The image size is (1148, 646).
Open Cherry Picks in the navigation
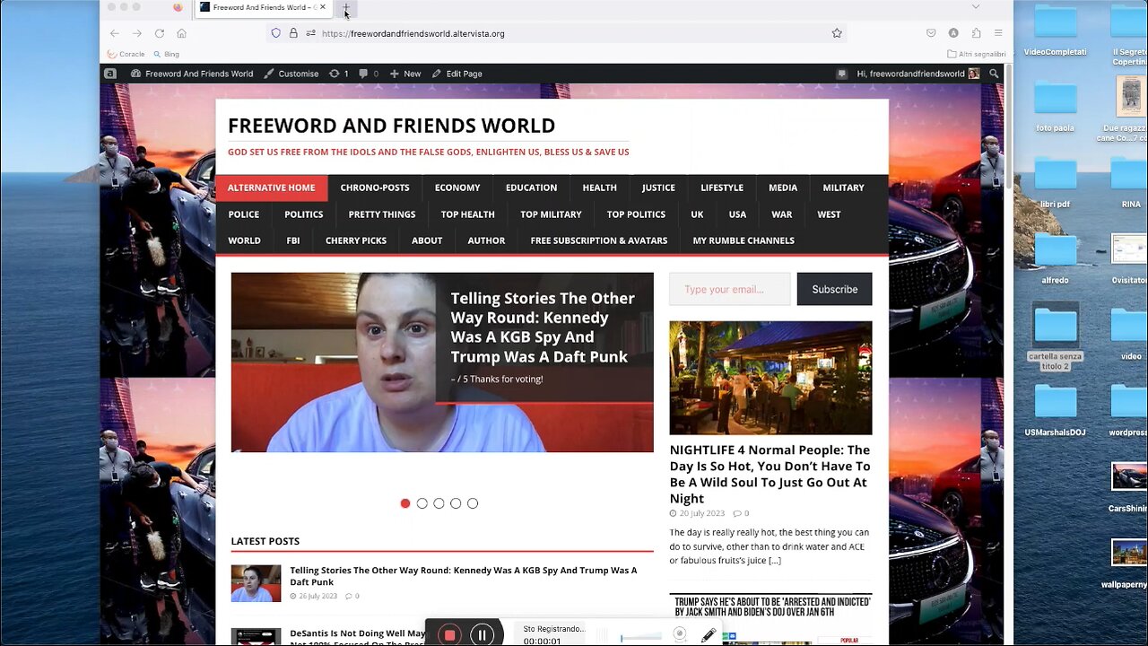pos(356,240)
